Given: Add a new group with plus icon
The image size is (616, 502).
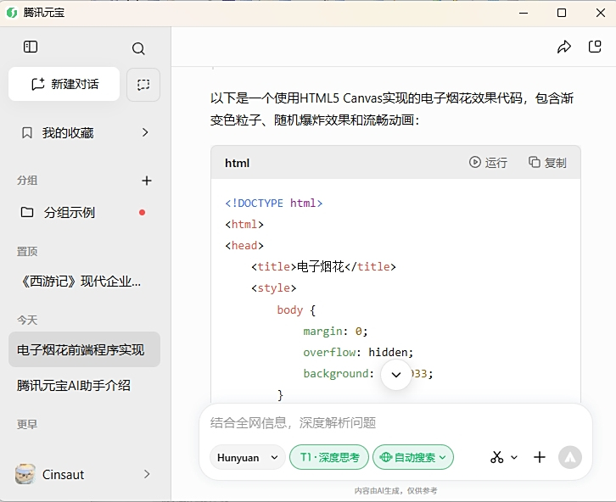Looking at the screenshot, I should point(146,181).
